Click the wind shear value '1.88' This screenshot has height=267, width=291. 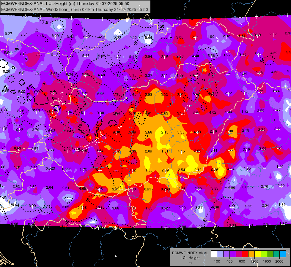pos(229,131)
